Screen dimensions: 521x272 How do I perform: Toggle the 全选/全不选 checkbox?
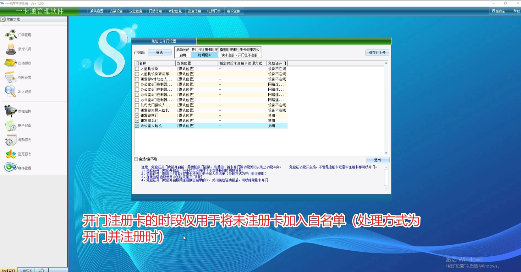pos(136,159)
